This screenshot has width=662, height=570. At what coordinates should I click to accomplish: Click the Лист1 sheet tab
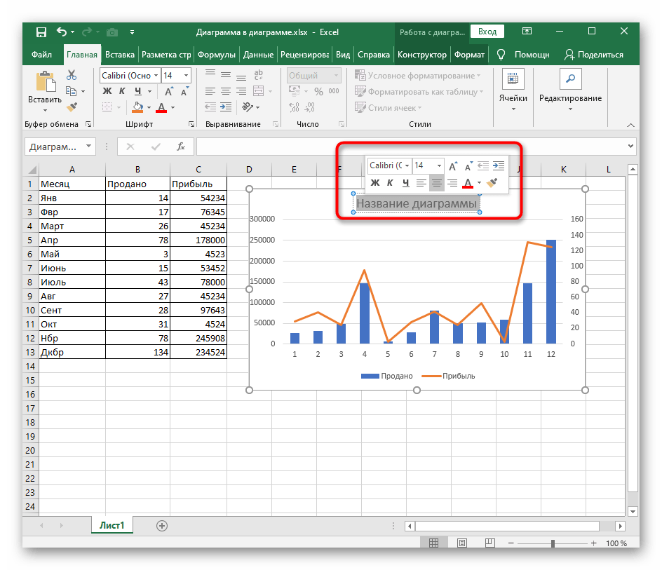coord(112,525)
